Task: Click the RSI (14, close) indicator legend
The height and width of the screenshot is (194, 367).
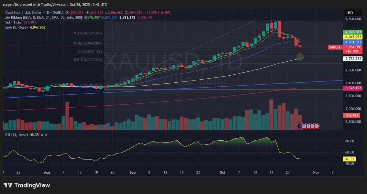Action: pos(16,135)
